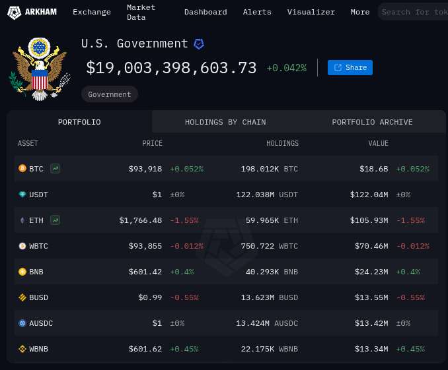Click the WBTC asset name

point(38,246)
